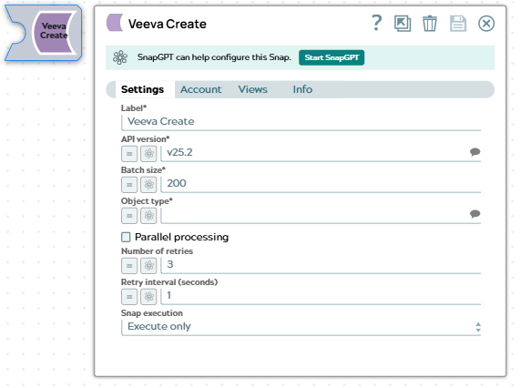The image size is (520, 388).
Task: Enable Parallel processing checkbox
Action: click(126, 237)
